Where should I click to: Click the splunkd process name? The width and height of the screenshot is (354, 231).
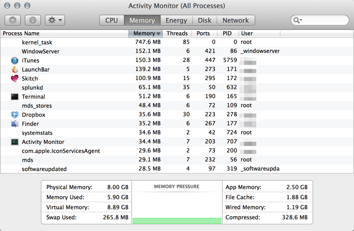[x=32, y=88]
